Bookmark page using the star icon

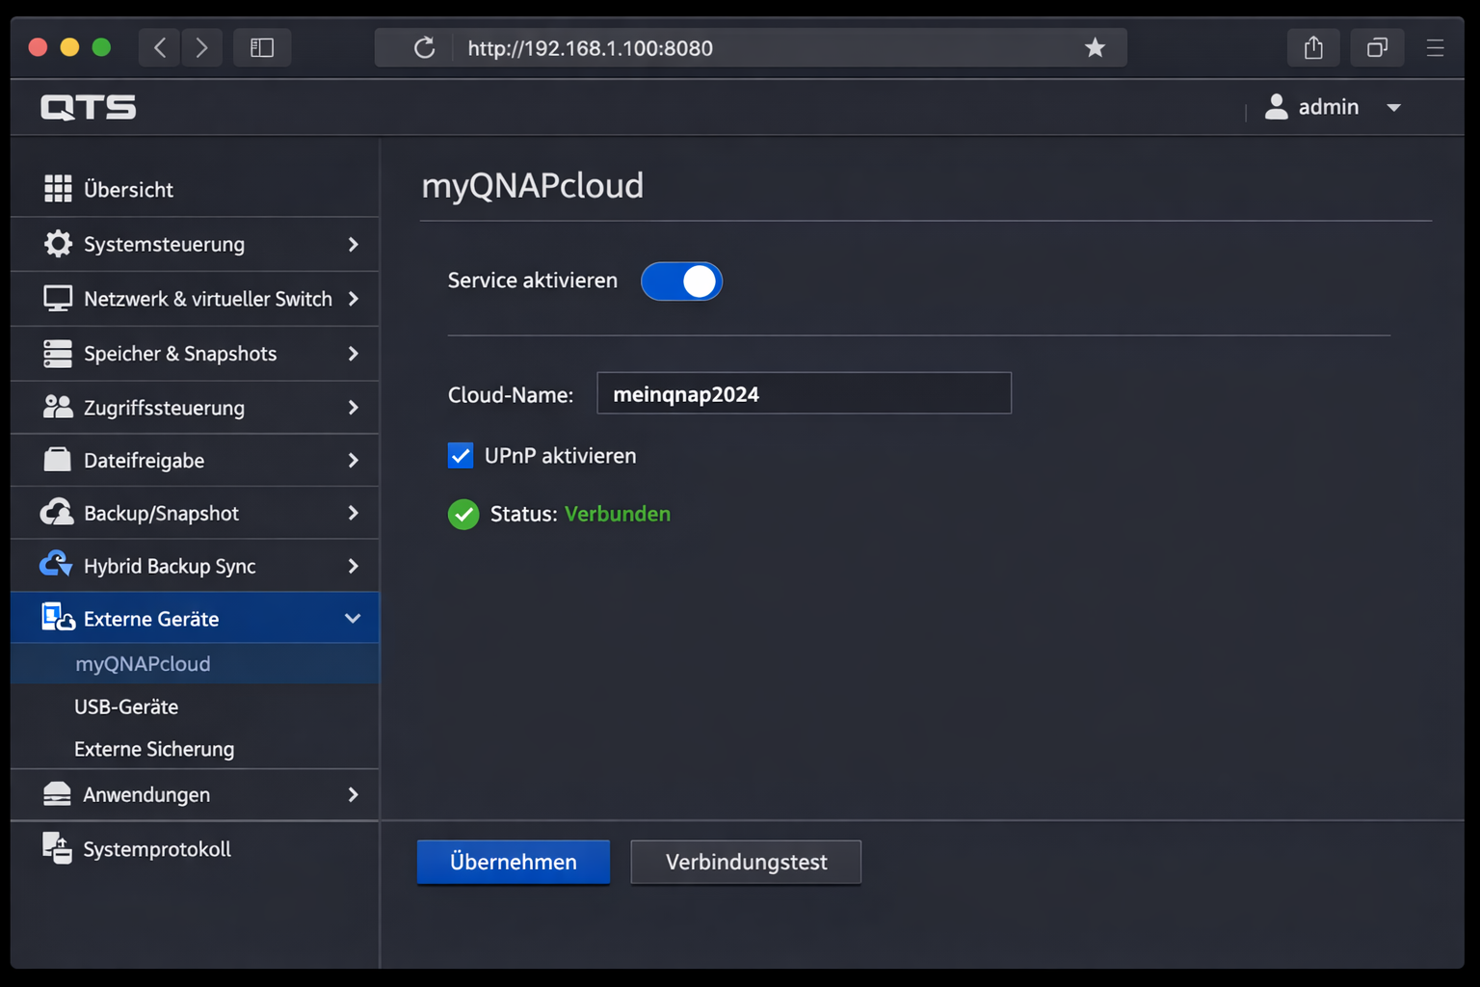coord(1095,47)
